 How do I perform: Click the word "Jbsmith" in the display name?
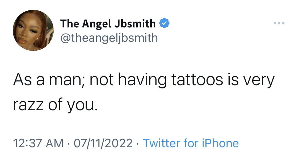pyautogui.click(x=135, y=23)
